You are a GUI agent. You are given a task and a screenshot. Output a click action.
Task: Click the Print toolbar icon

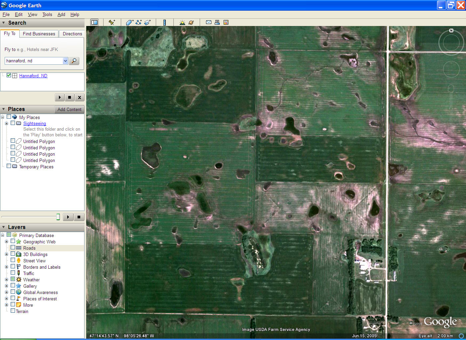coord(217,22)
